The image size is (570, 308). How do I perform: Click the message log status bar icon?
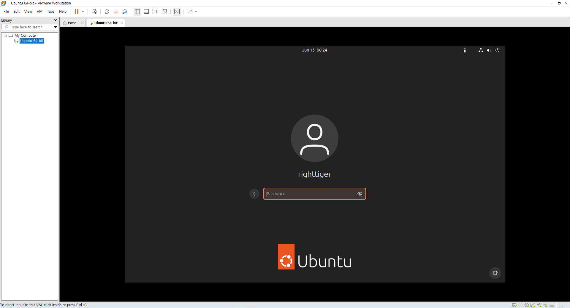point(561,305)
